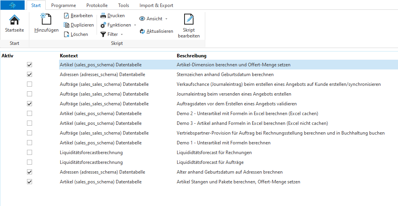Click the Startseite home icon
The height and width of the screenshot is (206, 398).
click(14, 20)
